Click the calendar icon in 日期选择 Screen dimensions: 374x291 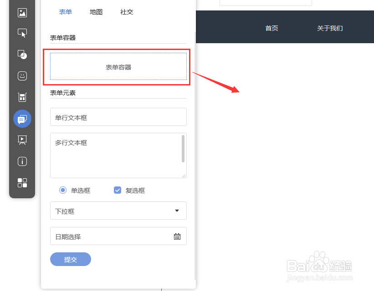pos(177,236)
